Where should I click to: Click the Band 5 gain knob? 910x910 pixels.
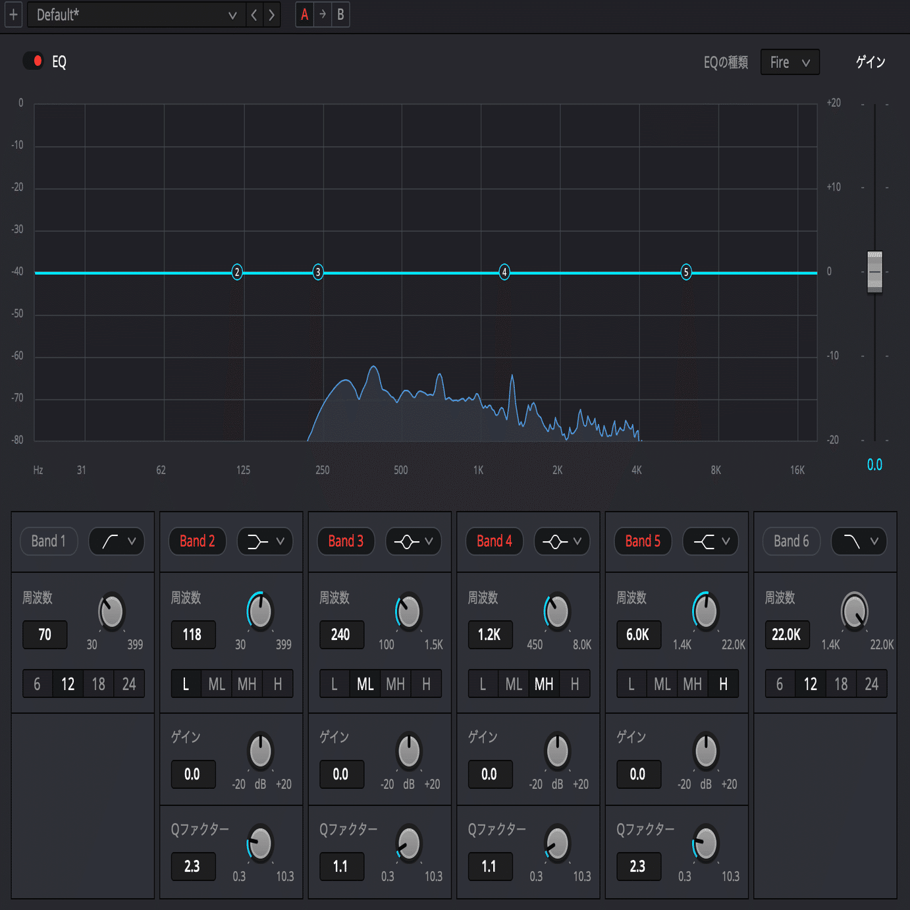coord(706,751)
